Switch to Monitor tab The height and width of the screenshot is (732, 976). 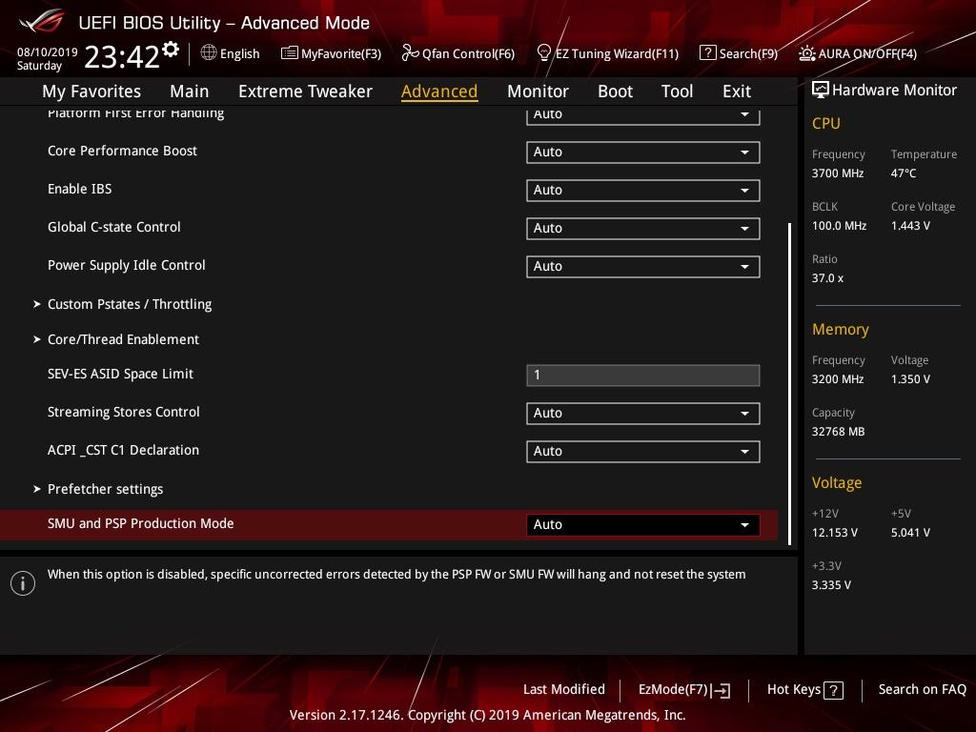(x=538, y=91)
